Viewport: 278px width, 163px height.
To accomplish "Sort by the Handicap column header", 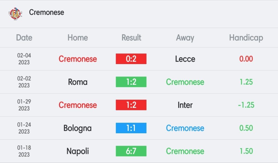I will coord(246,38).
